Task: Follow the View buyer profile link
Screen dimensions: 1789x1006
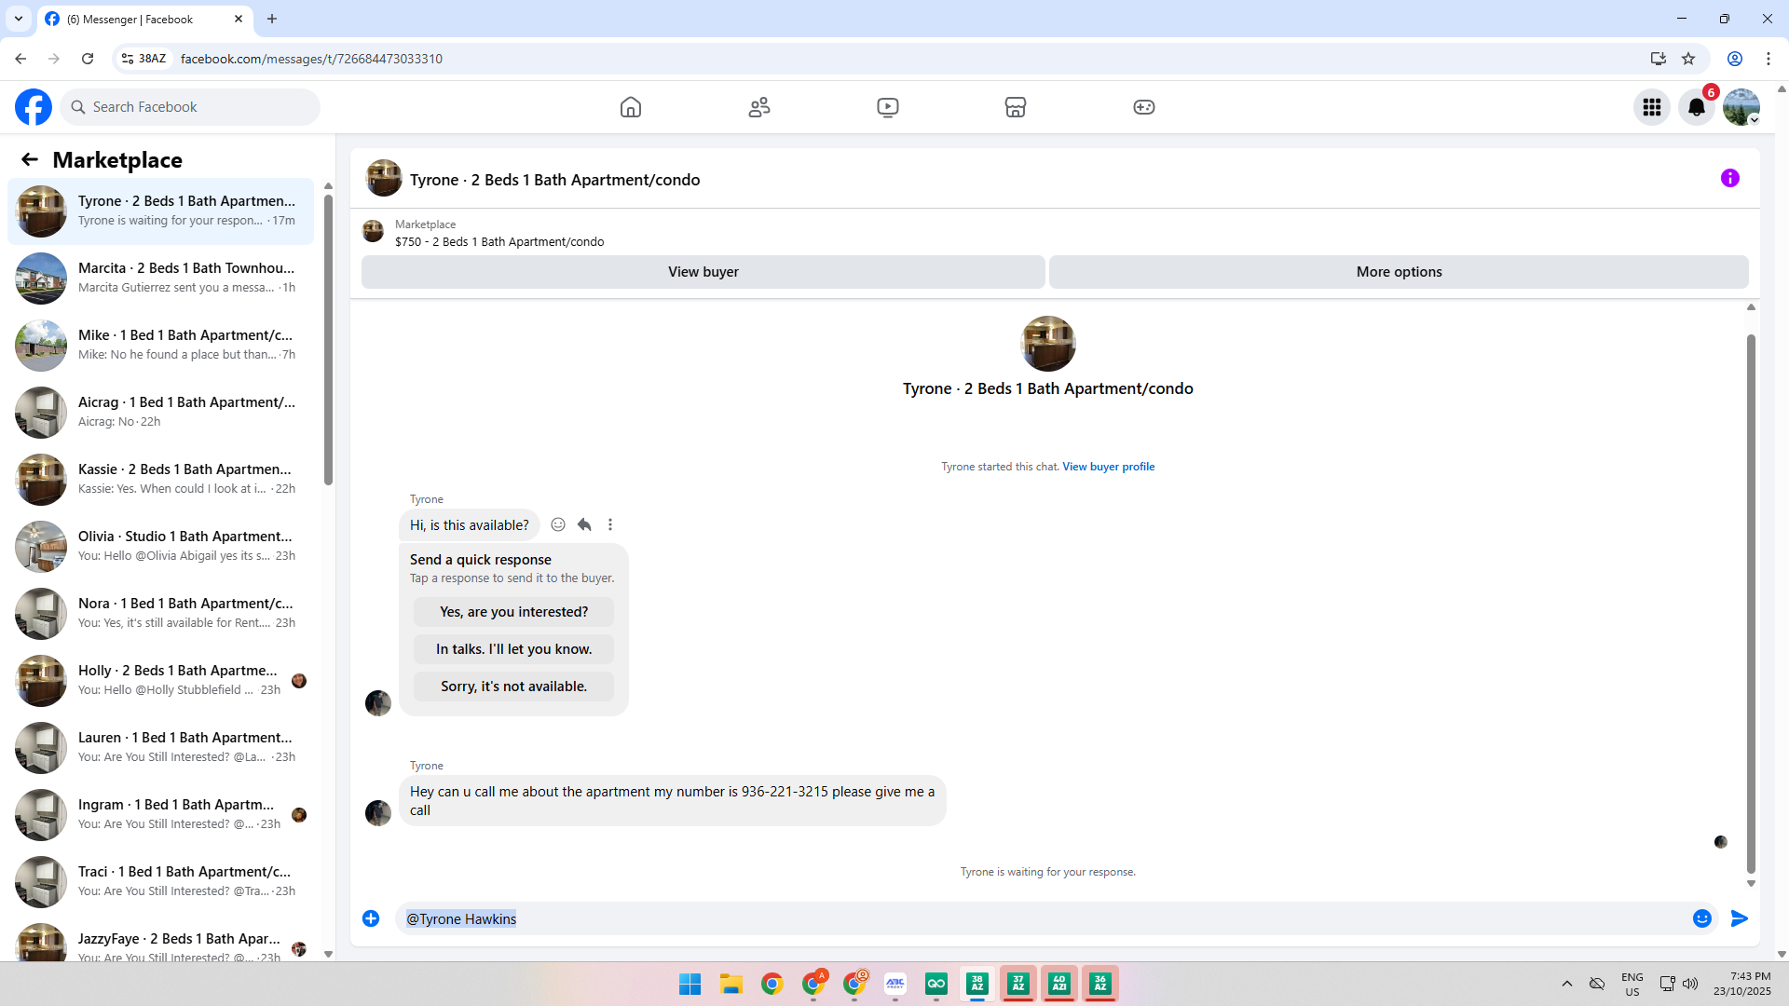Action: tap(1108, 467)
